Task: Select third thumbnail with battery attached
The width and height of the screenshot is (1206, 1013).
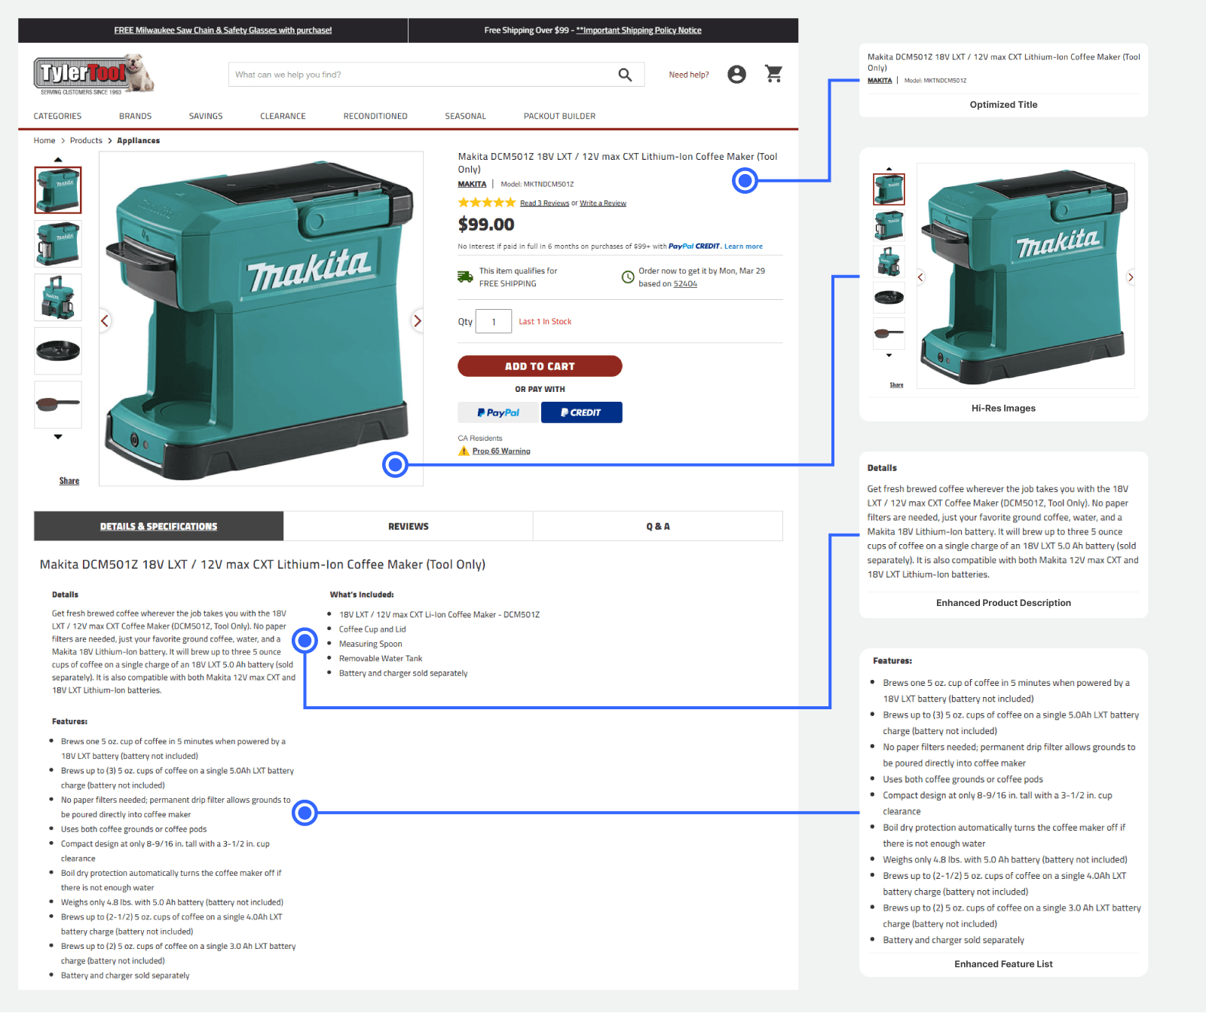Action: pos(58,298)
